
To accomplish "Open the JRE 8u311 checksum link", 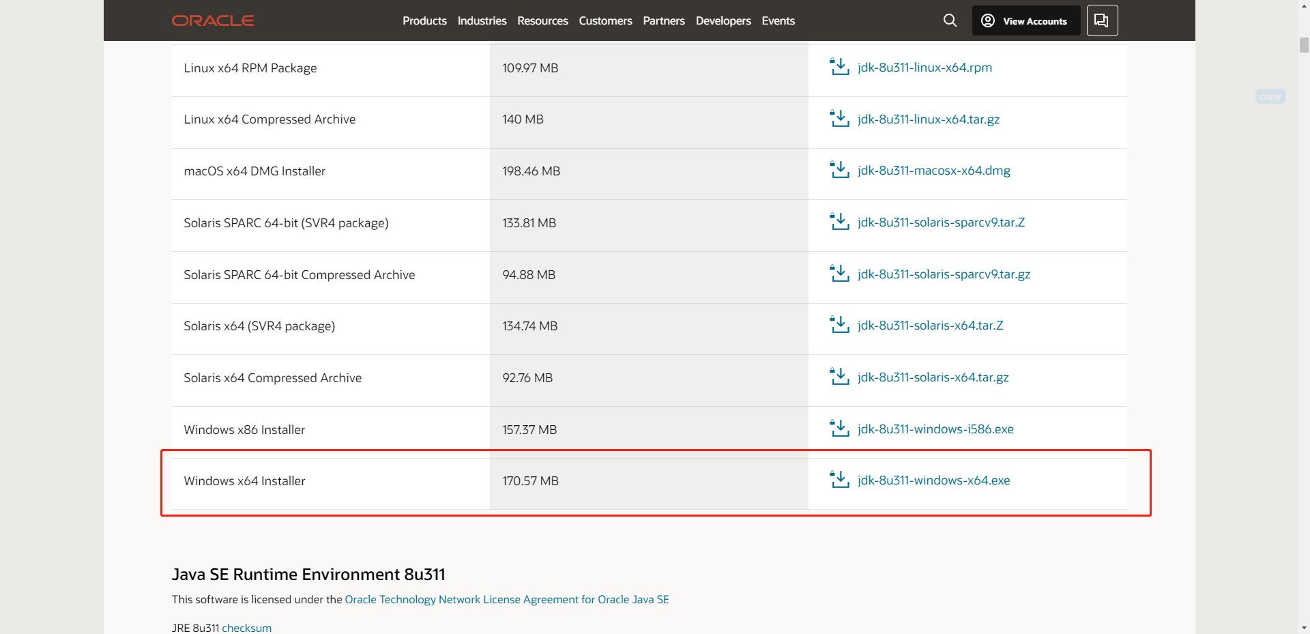I will pos(246,628).
